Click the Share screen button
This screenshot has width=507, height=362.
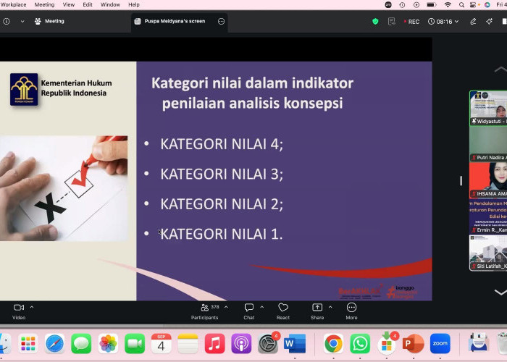317,311
